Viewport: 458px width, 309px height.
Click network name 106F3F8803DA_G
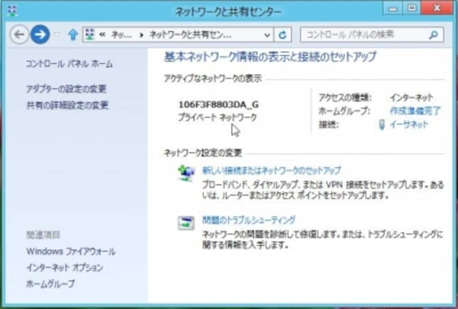(219, 104)
